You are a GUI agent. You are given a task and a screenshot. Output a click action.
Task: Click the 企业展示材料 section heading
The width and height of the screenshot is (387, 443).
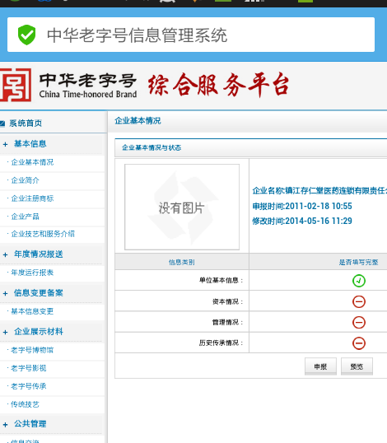[39, 332]
